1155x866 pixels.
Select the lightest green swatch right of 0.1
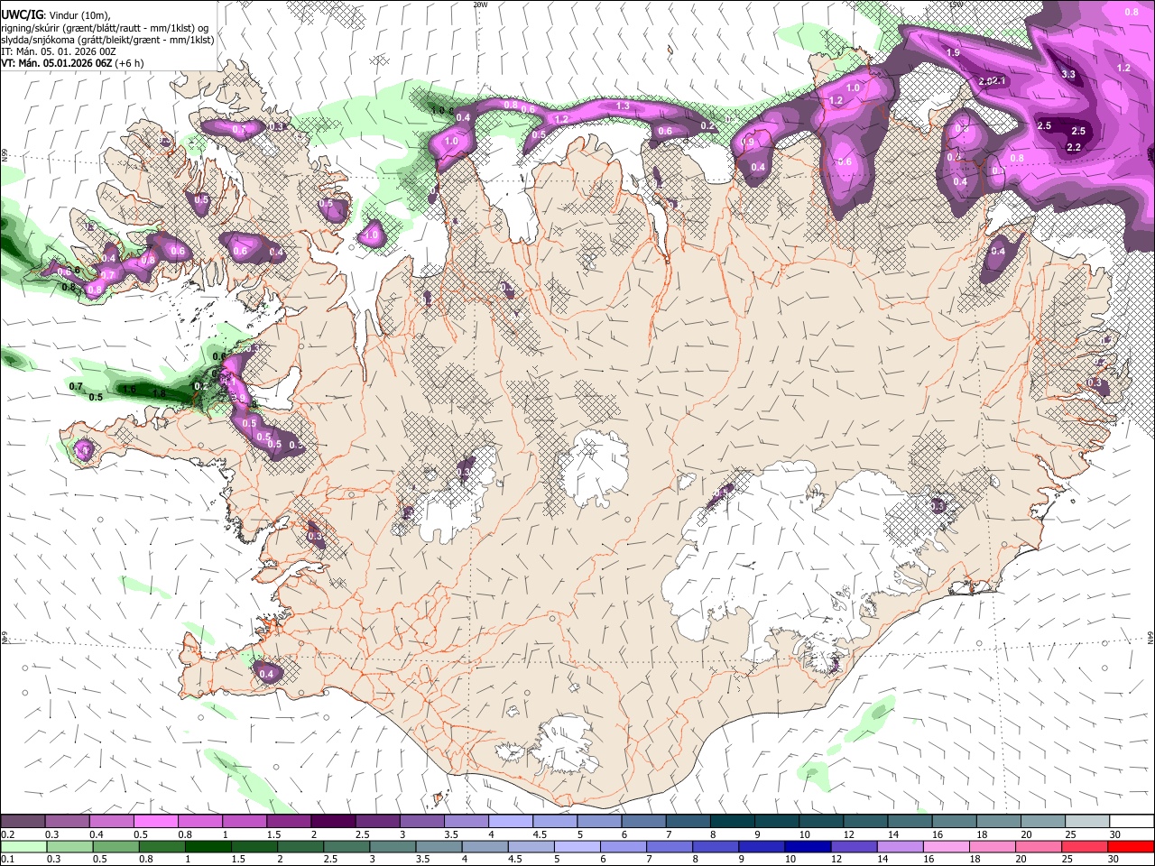(x=23, y=846)
